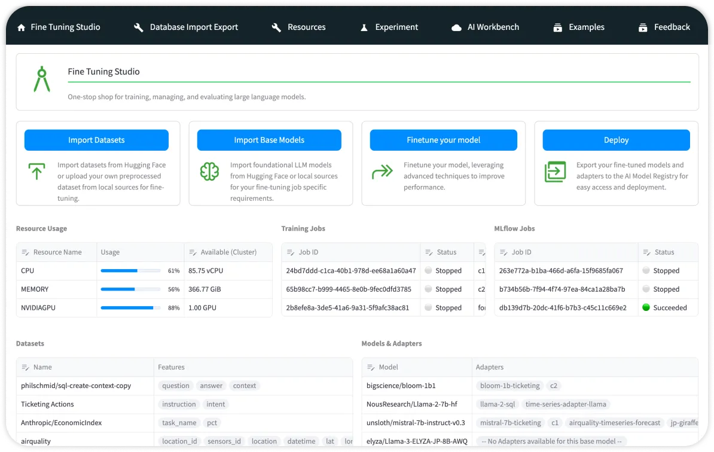Screen dimensions: 714x452
Task: Click the flask icon beside Experiment
Action: [364, 28]
